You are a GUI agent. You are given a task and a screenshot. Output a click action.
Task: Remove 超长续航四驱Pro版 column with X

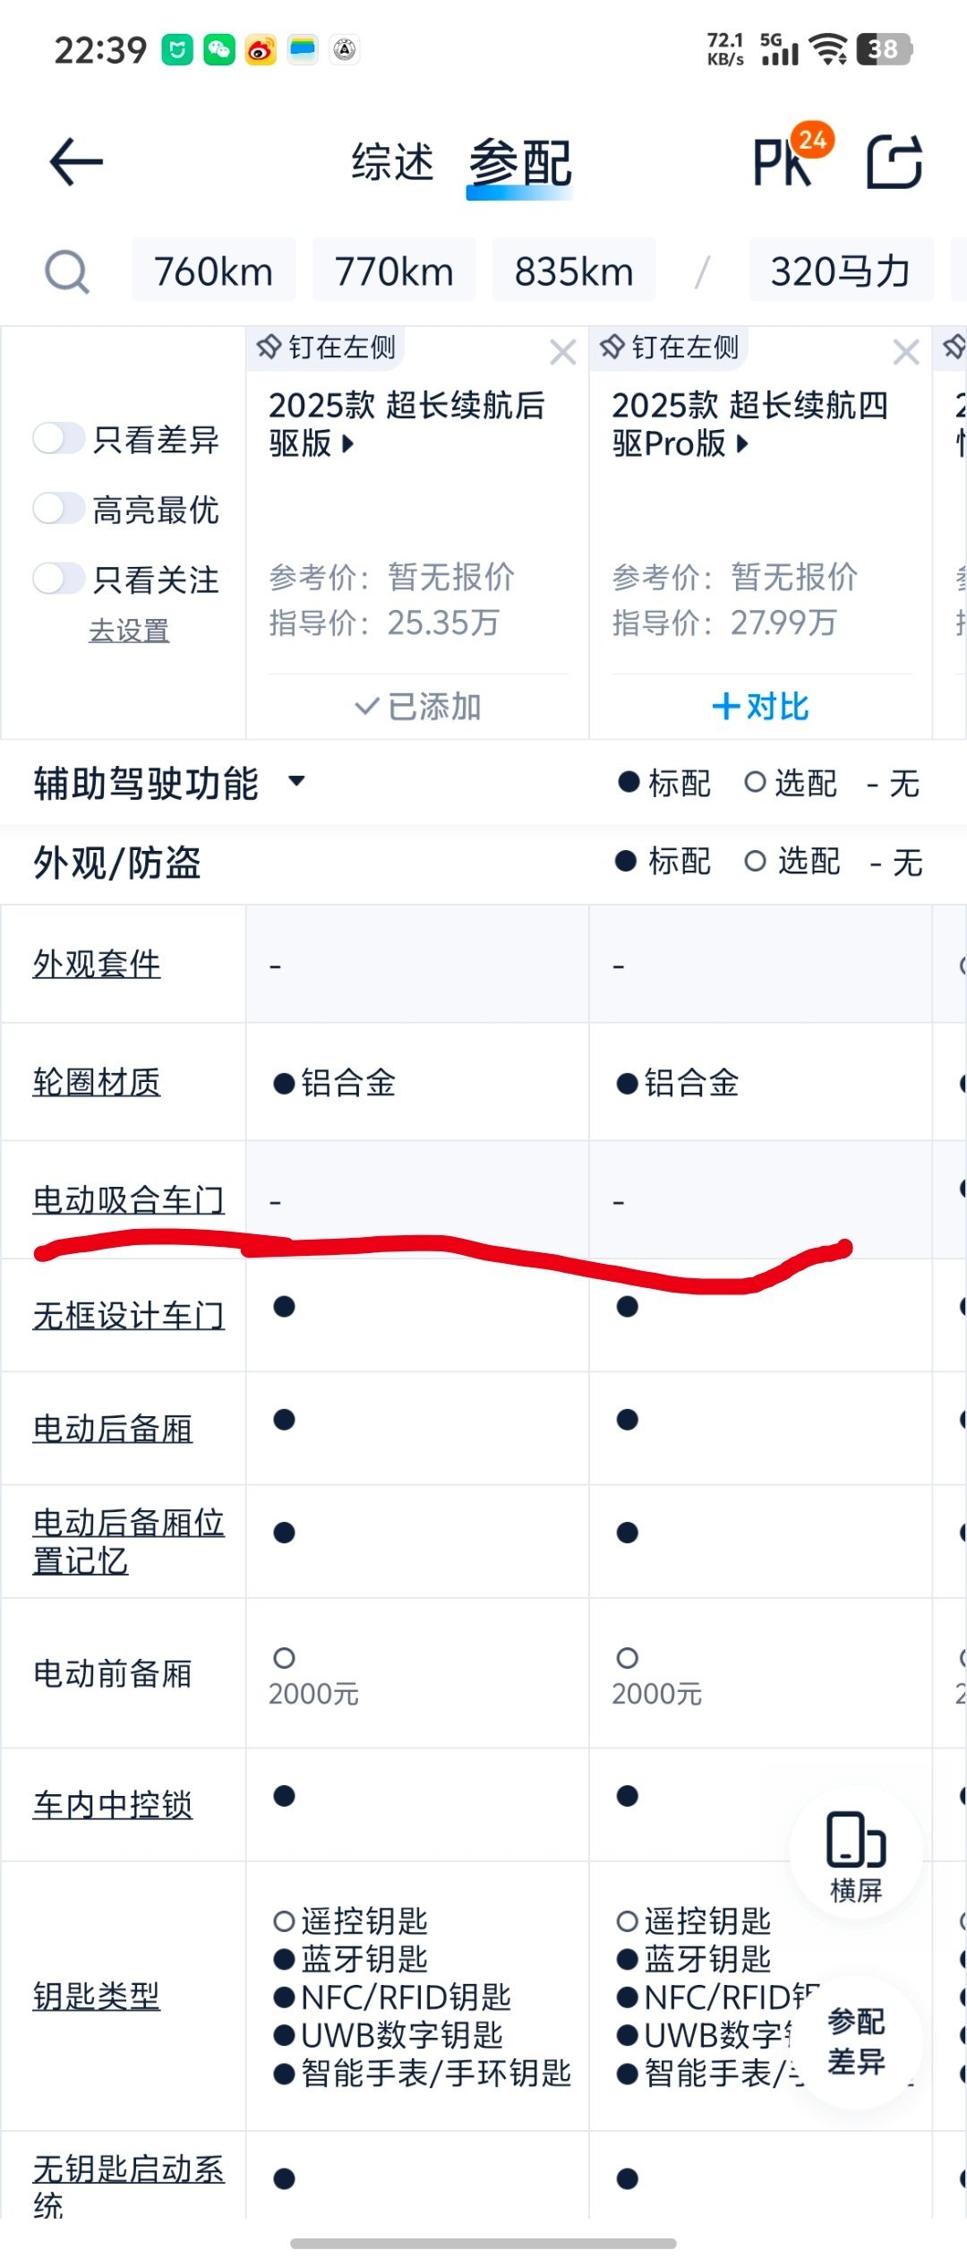point(906,352)
